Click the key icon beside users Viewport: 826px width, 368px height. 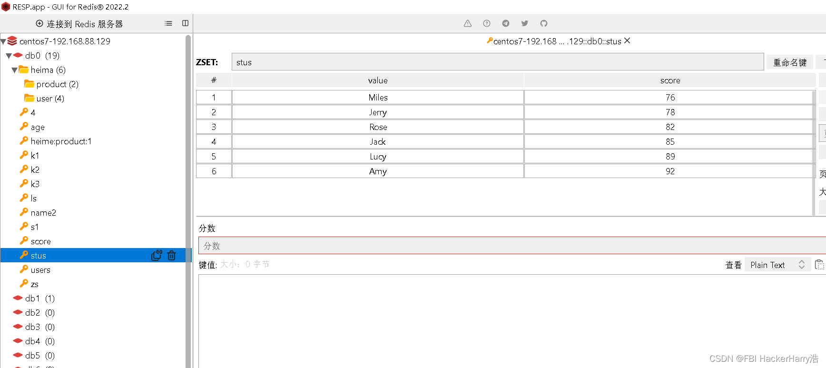[x=24, y=269]
